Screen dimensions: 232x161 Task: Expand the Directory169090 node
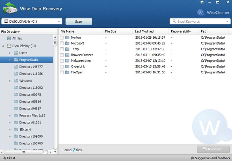point(10,136)
